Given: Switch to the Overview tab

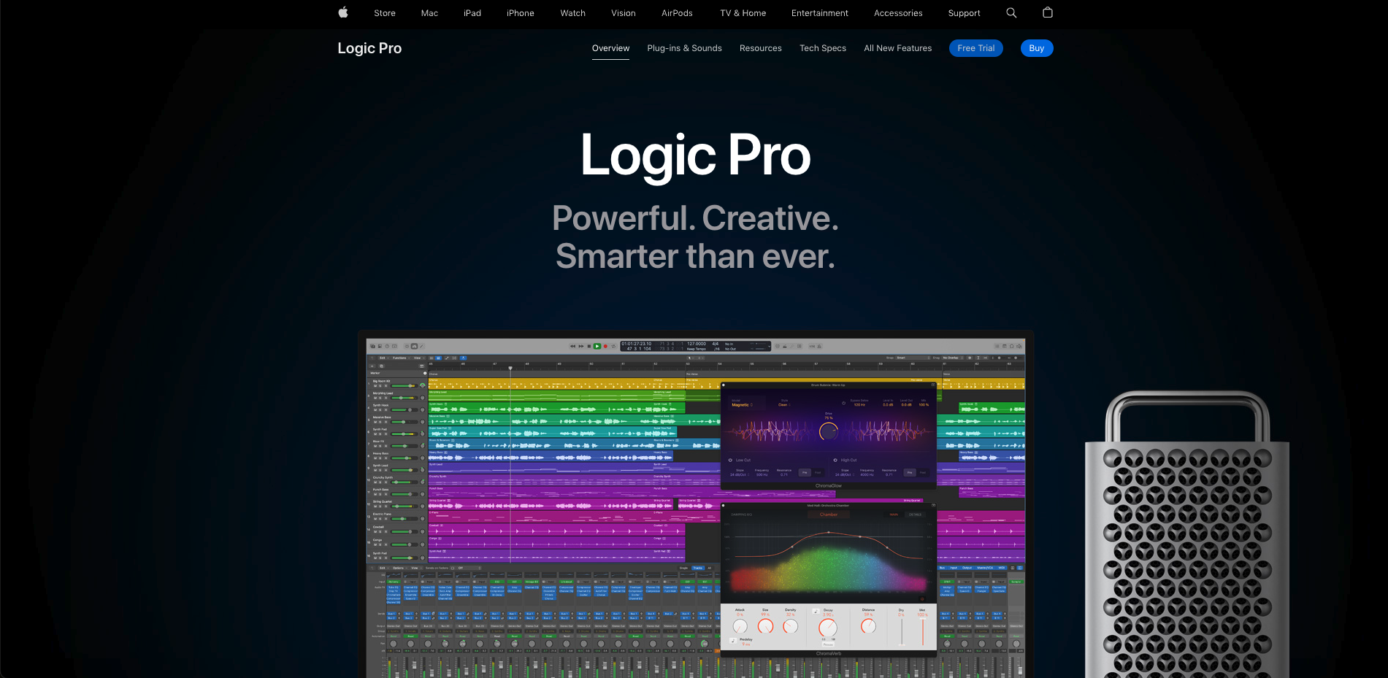Looking at the screenshot, I should [x=610, y=48].
